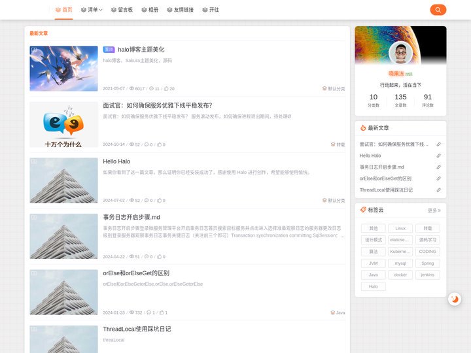The image size is (471, 353).
Task: Open 默认分类 category of Hello Halo post
Action: coord(334,200)
